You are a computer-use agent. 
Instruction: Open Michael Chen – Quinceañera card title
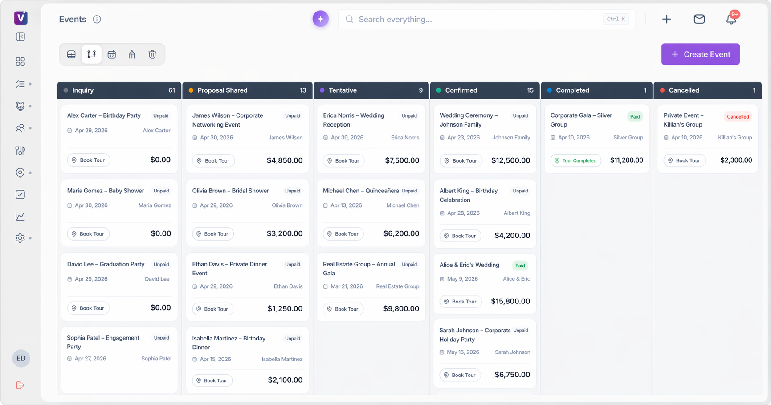361,191
